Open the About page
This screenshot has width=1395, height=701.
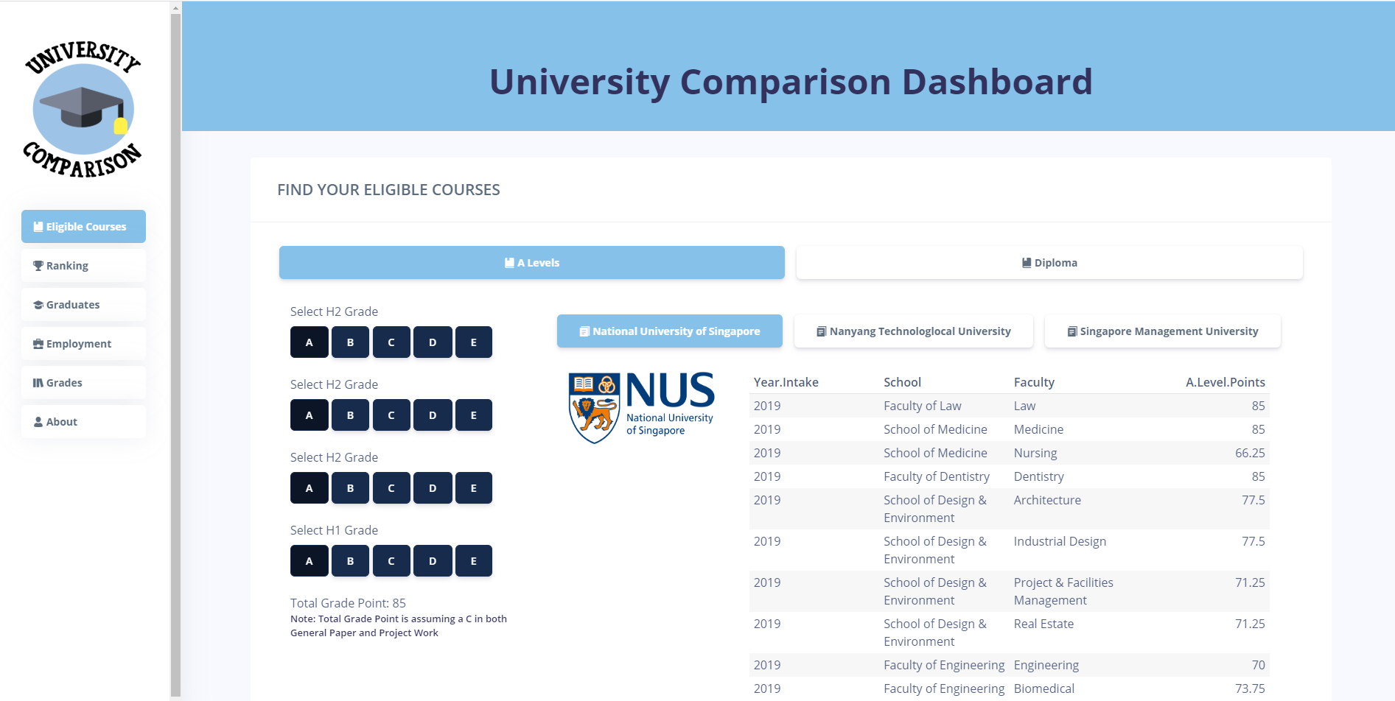pyautogui.click(x=83, y=422)
